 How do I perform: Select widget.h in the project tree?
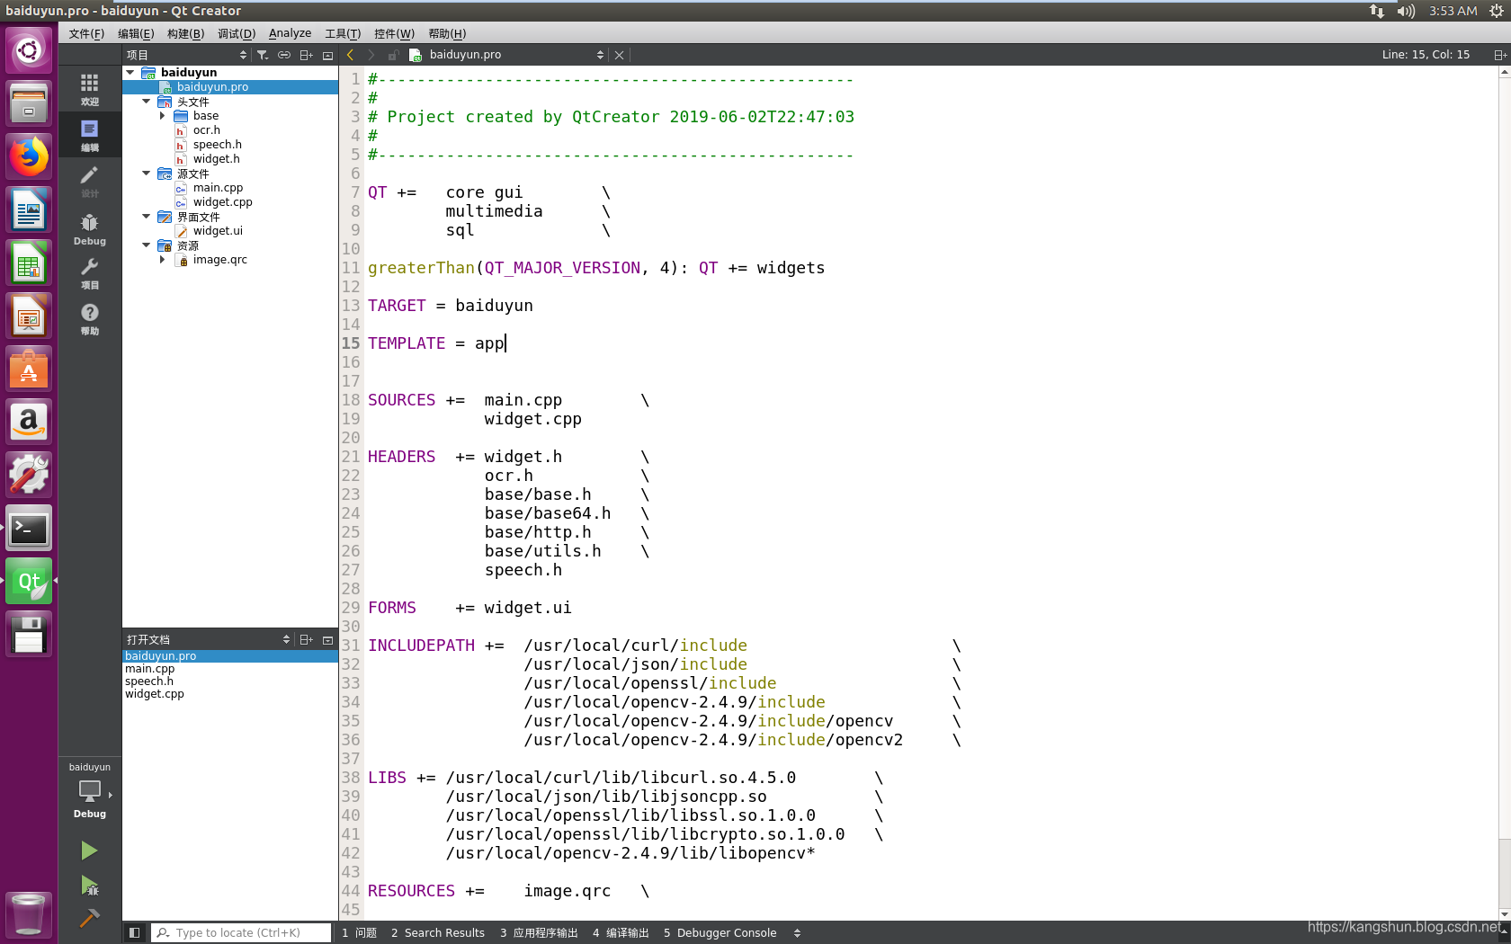point(216,159)
